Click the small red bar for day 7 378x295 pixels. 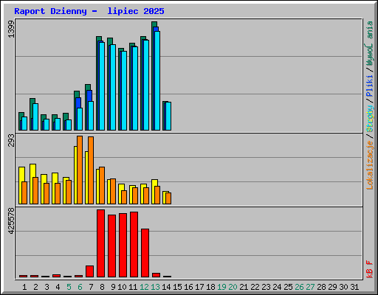click(x=89, y=271)
